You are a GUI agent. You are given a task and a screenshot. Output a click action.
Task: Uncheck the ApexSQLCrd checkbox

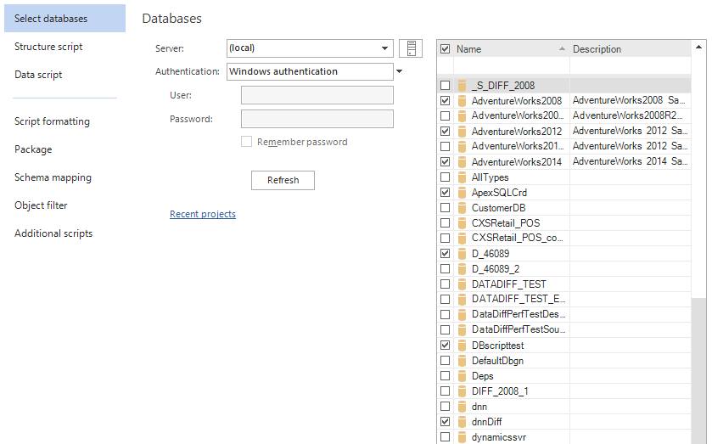tap(445, 192)
